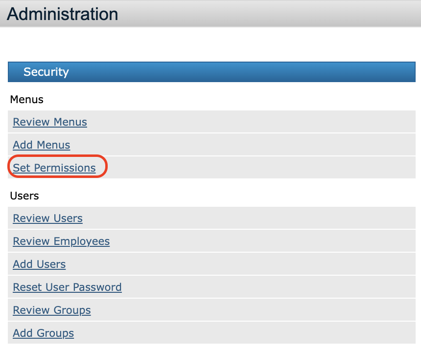Screen dimensions: 421x349
Task: Select Reset User Password link
Action: coord(67,287)
